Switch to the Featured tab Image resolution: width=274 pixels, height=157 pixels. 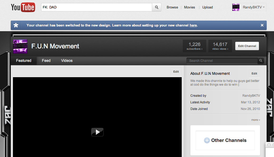click(x=23, y=61)
